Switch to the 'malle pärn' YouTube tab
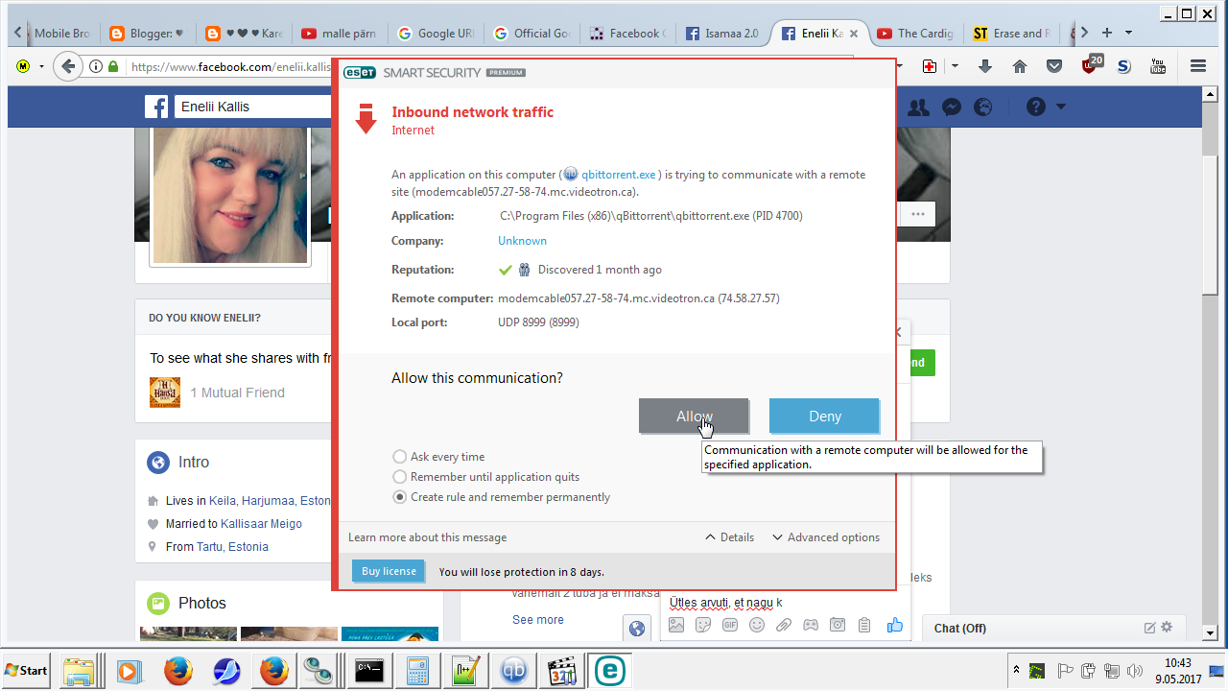 coord(338,33)
